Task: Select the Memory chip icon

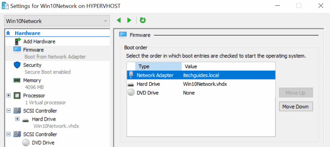Action: coord(17,80)
